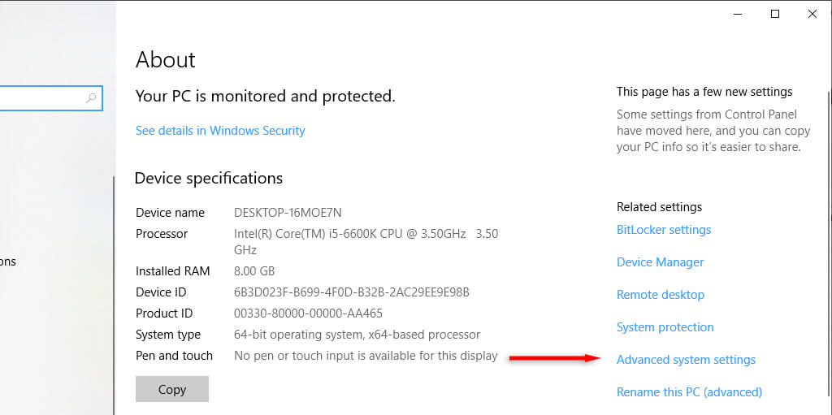Open System protection link
This screenshot has width=832, height=415.
point(665,327)
